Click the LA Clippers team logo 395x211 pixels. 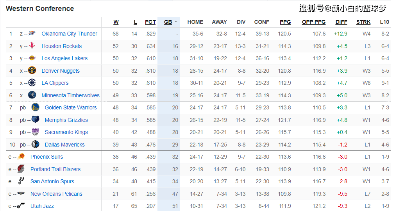[32, 82]
